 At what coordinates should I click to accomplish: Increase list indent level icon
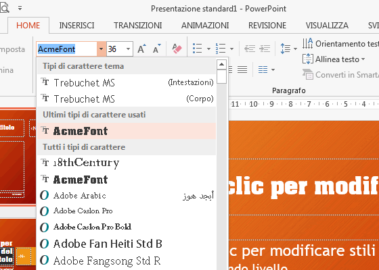pos(265,49)
